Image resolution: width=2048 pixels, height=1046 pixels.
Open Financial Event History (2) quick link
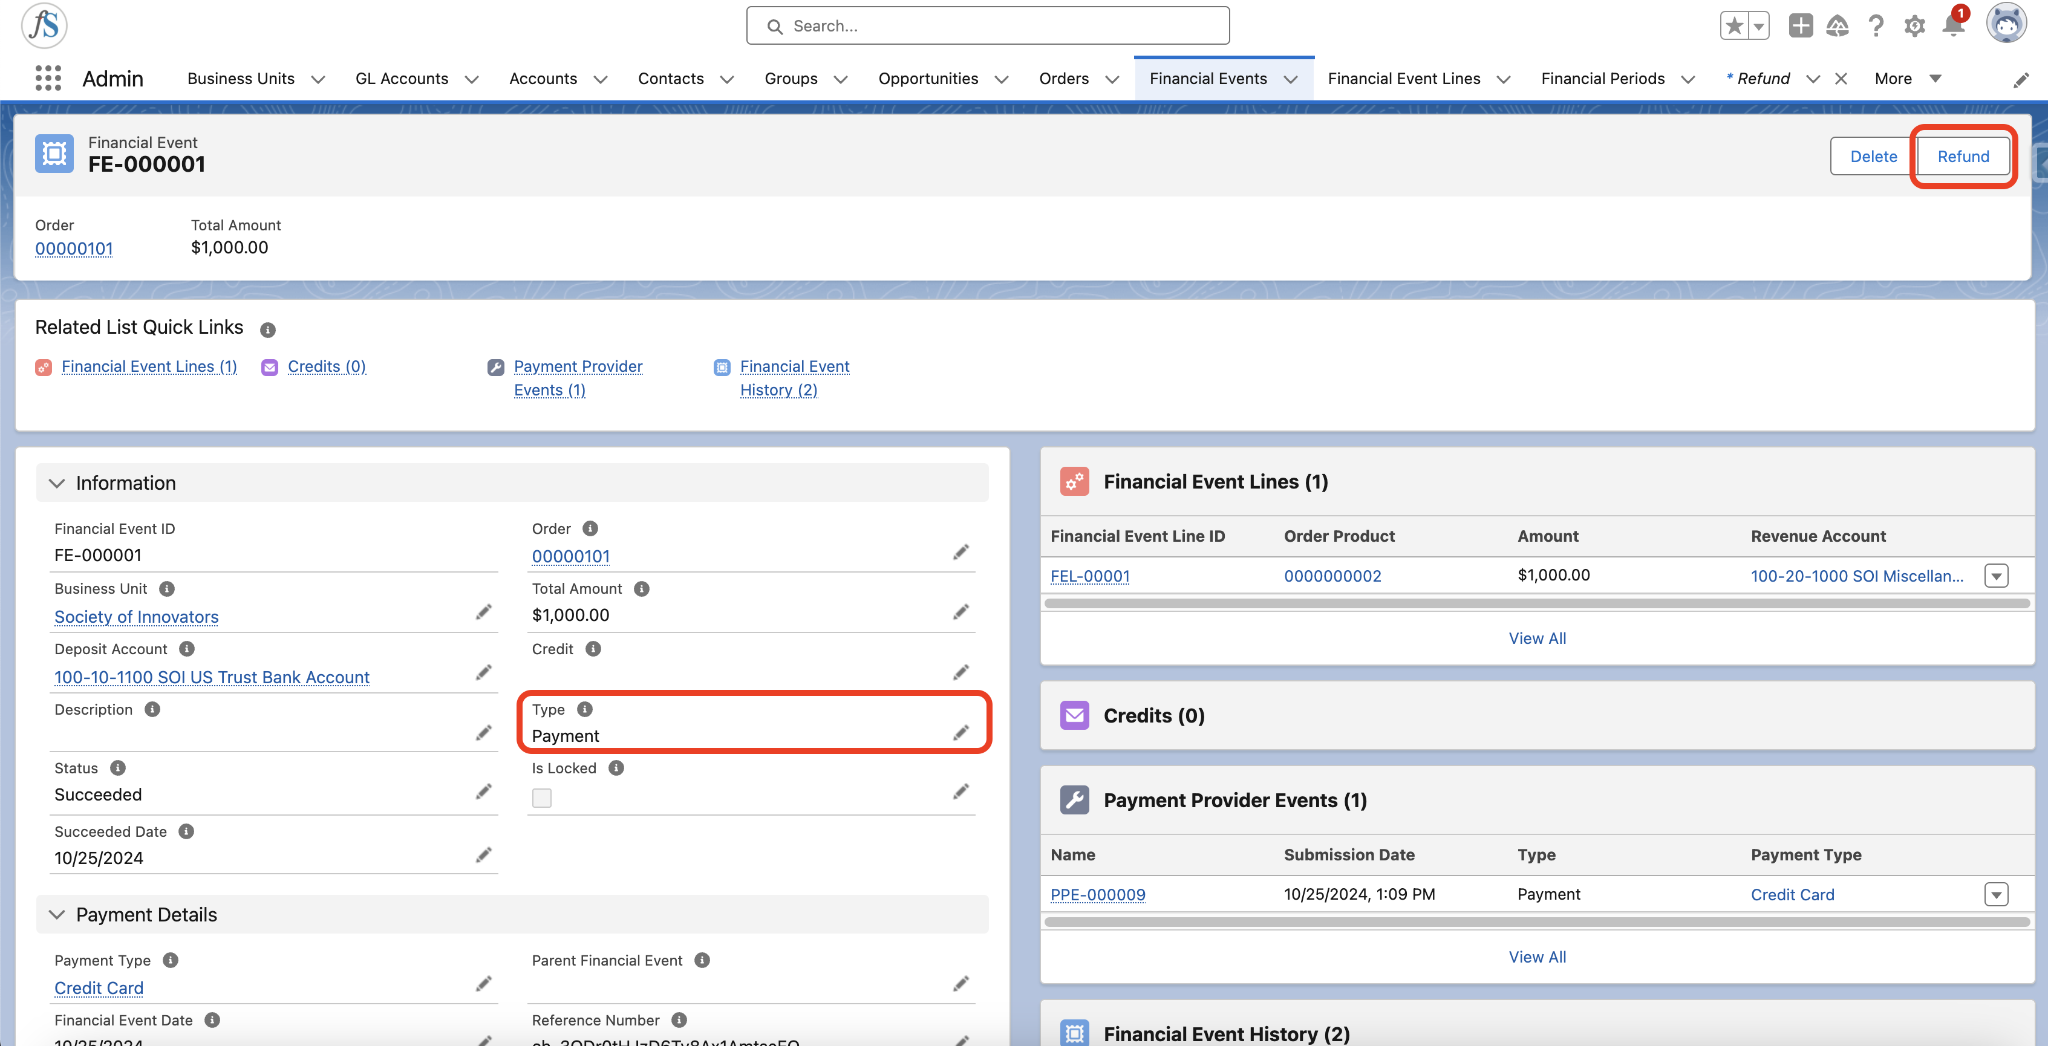tap(794, 378)
